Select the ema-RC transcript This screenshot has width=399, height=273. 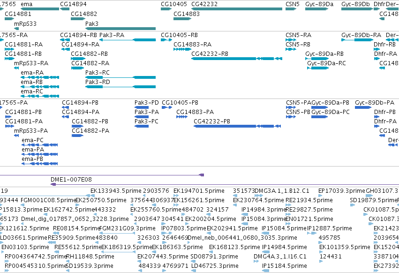coord(40,96)
